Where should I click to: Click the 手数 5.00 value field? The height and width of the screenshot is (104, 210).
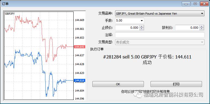click(x=127, y=21)
